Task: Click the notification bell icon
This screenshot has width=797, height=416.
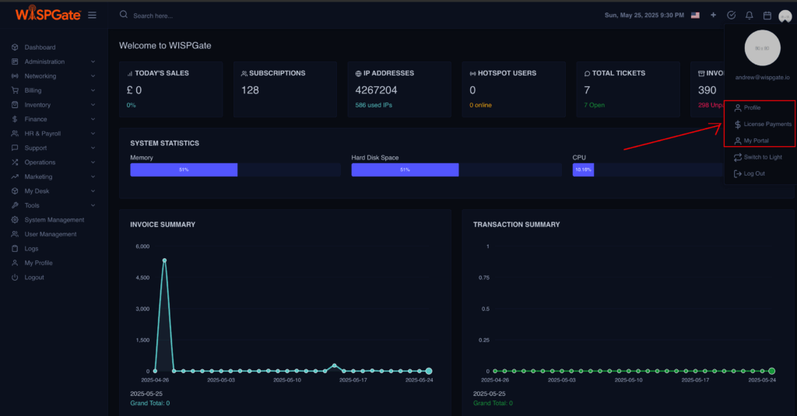Action: (x=749, y=15)
